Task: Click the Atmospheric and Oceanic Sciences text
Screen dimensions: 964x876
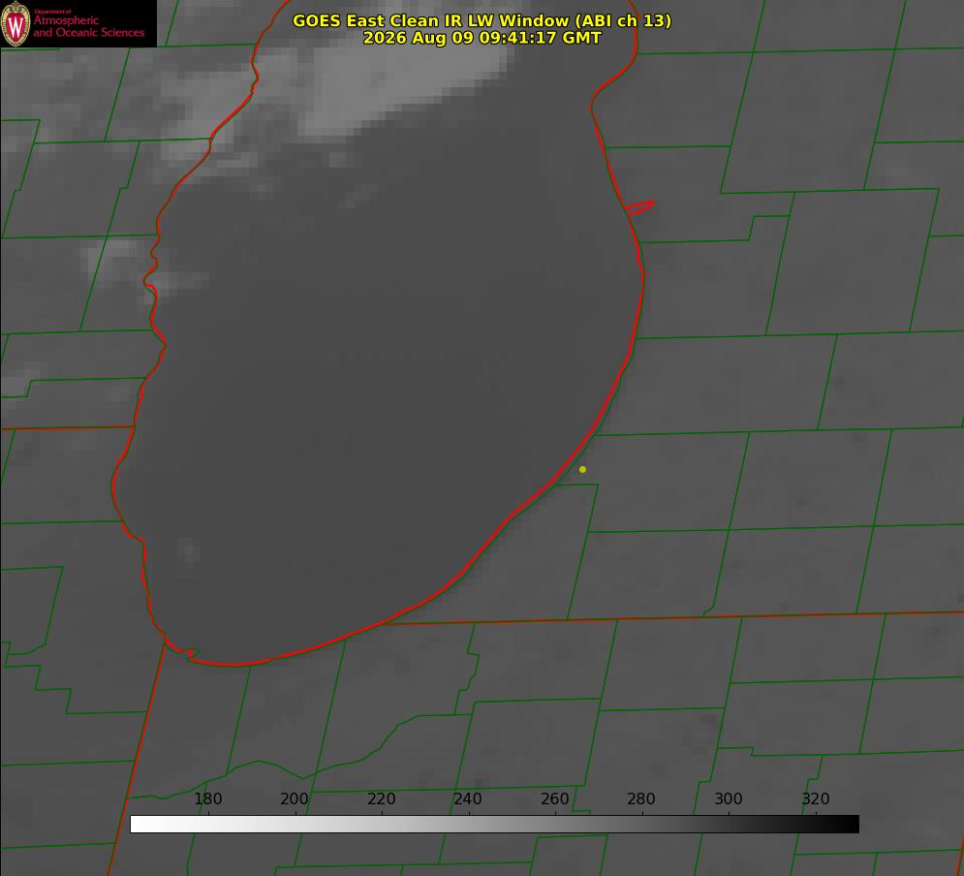Action: tap(89, 26)
